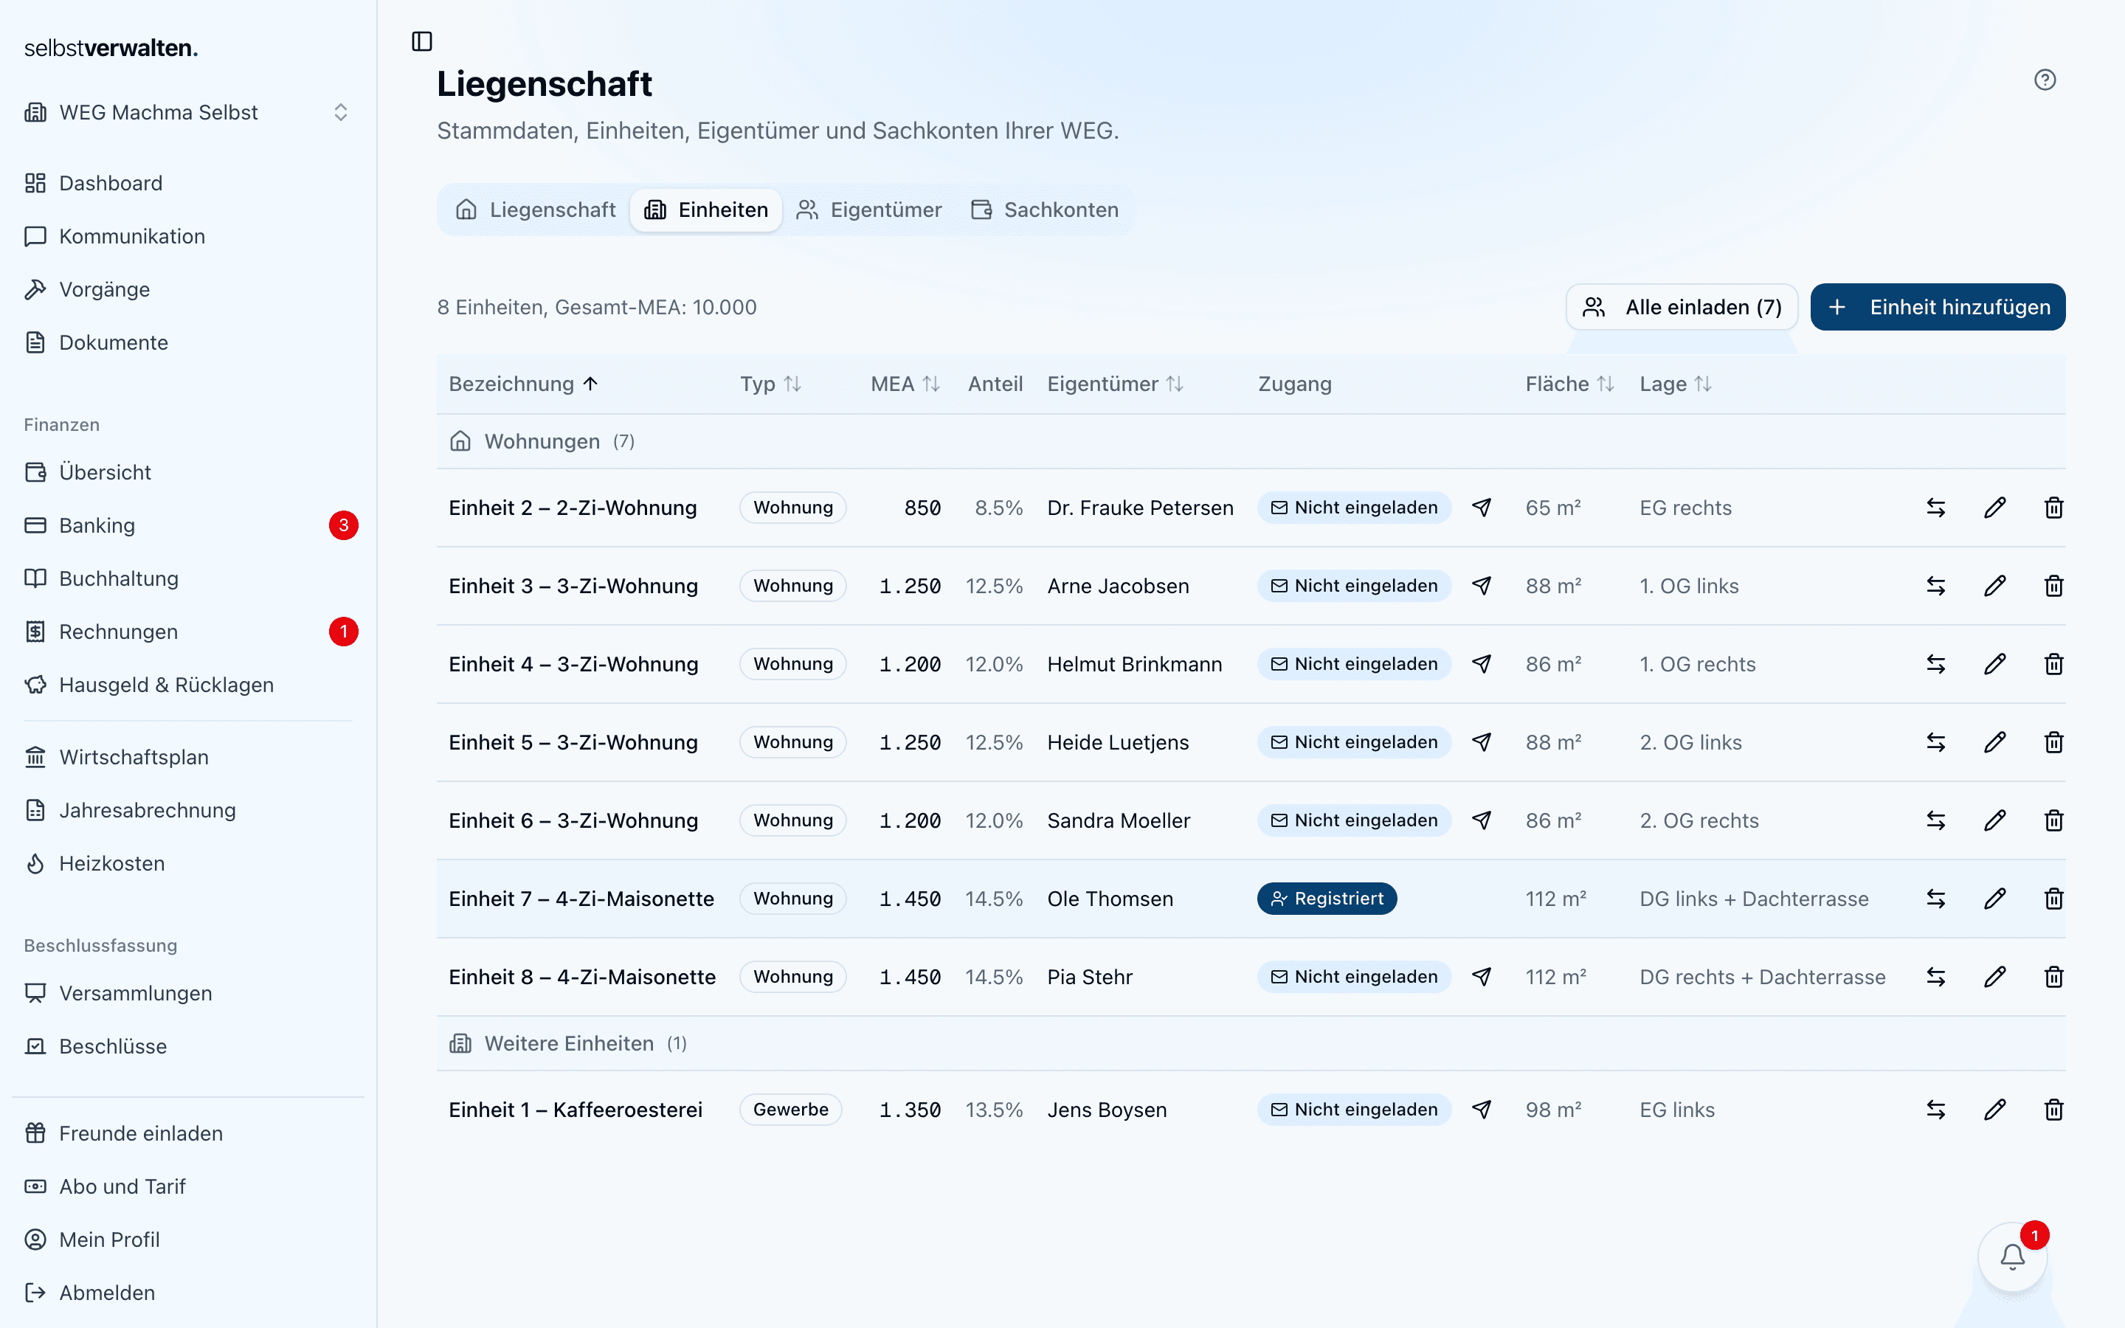
Task: Open Wirtschaftsplan in sidebar
Action: tap(188, 757)
